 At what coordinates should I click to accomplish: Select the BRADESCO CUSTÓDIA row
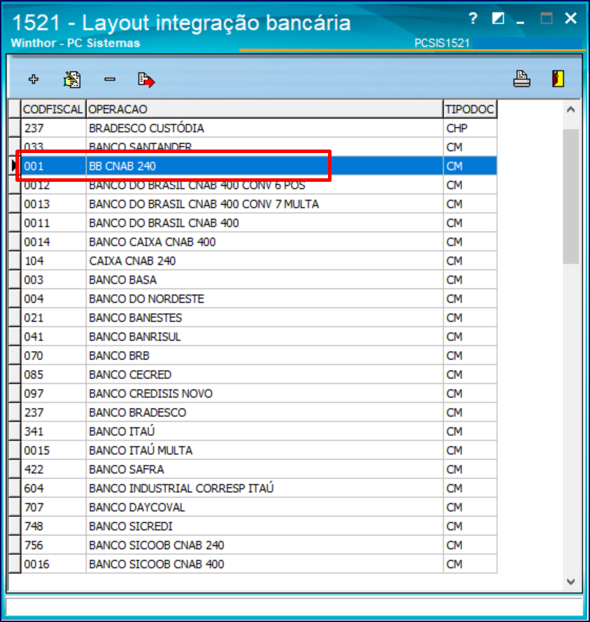click(211, 128)
